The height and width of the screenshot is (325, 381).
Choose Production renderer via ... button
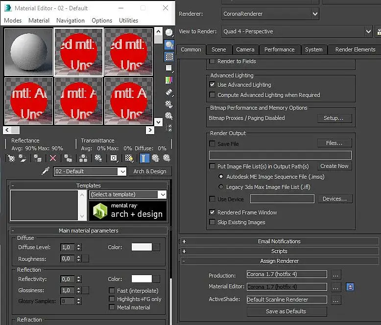(336, 275)
